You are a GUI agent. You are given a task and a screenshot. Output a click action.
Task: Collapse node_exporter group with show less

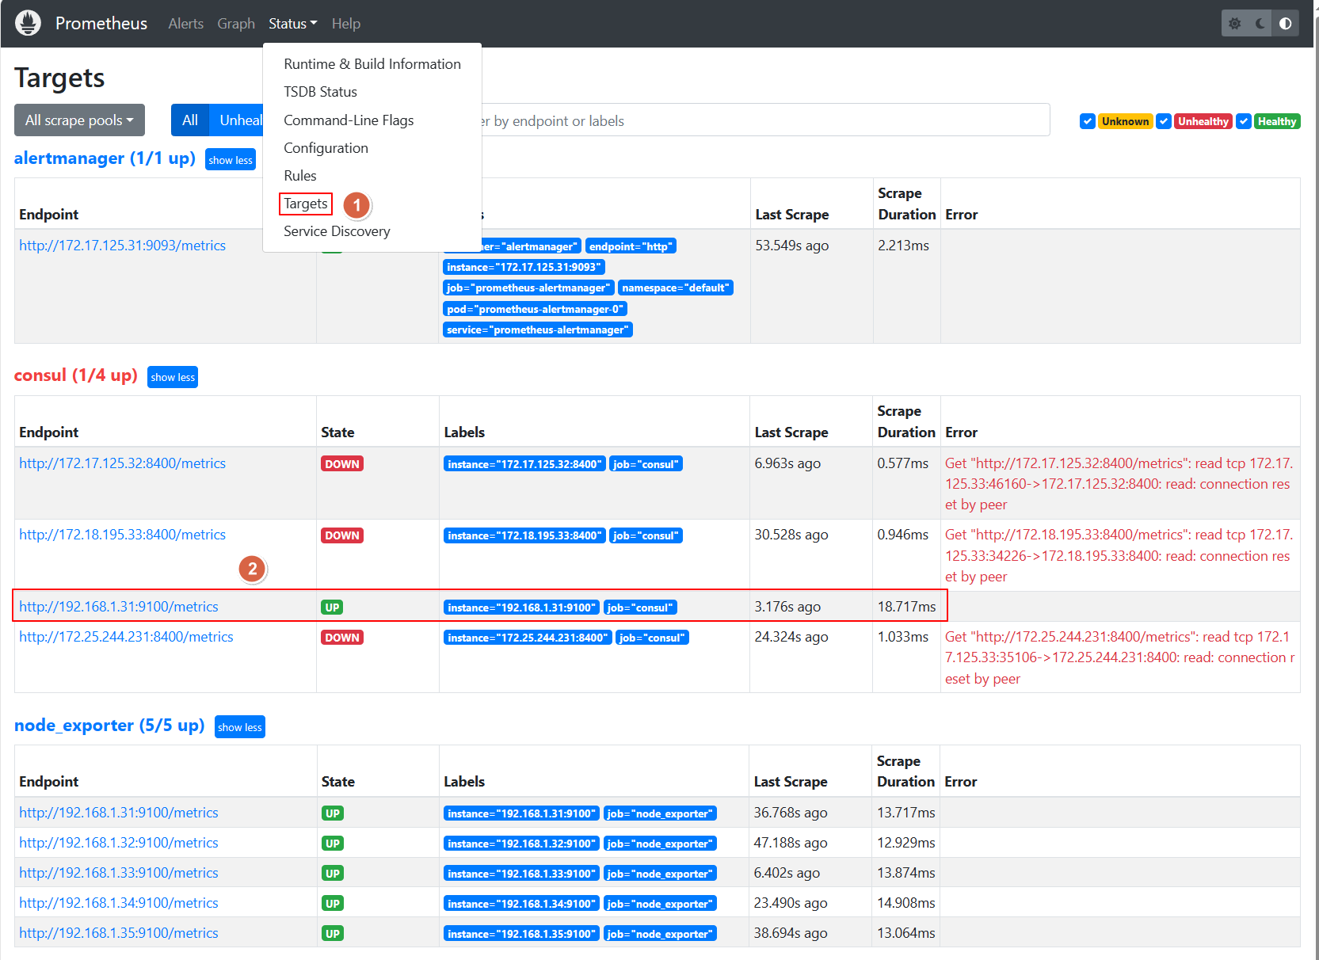[240, 727]
